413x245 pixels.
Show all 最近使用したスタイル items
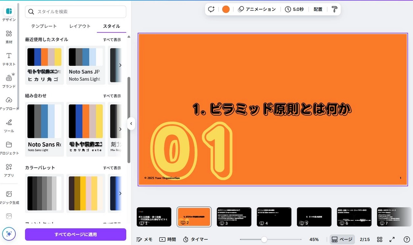click(112, 40)
